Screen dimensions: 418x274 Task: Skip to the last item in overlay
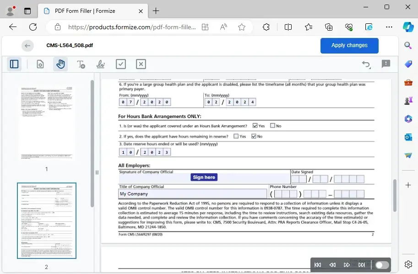(362, 265)
